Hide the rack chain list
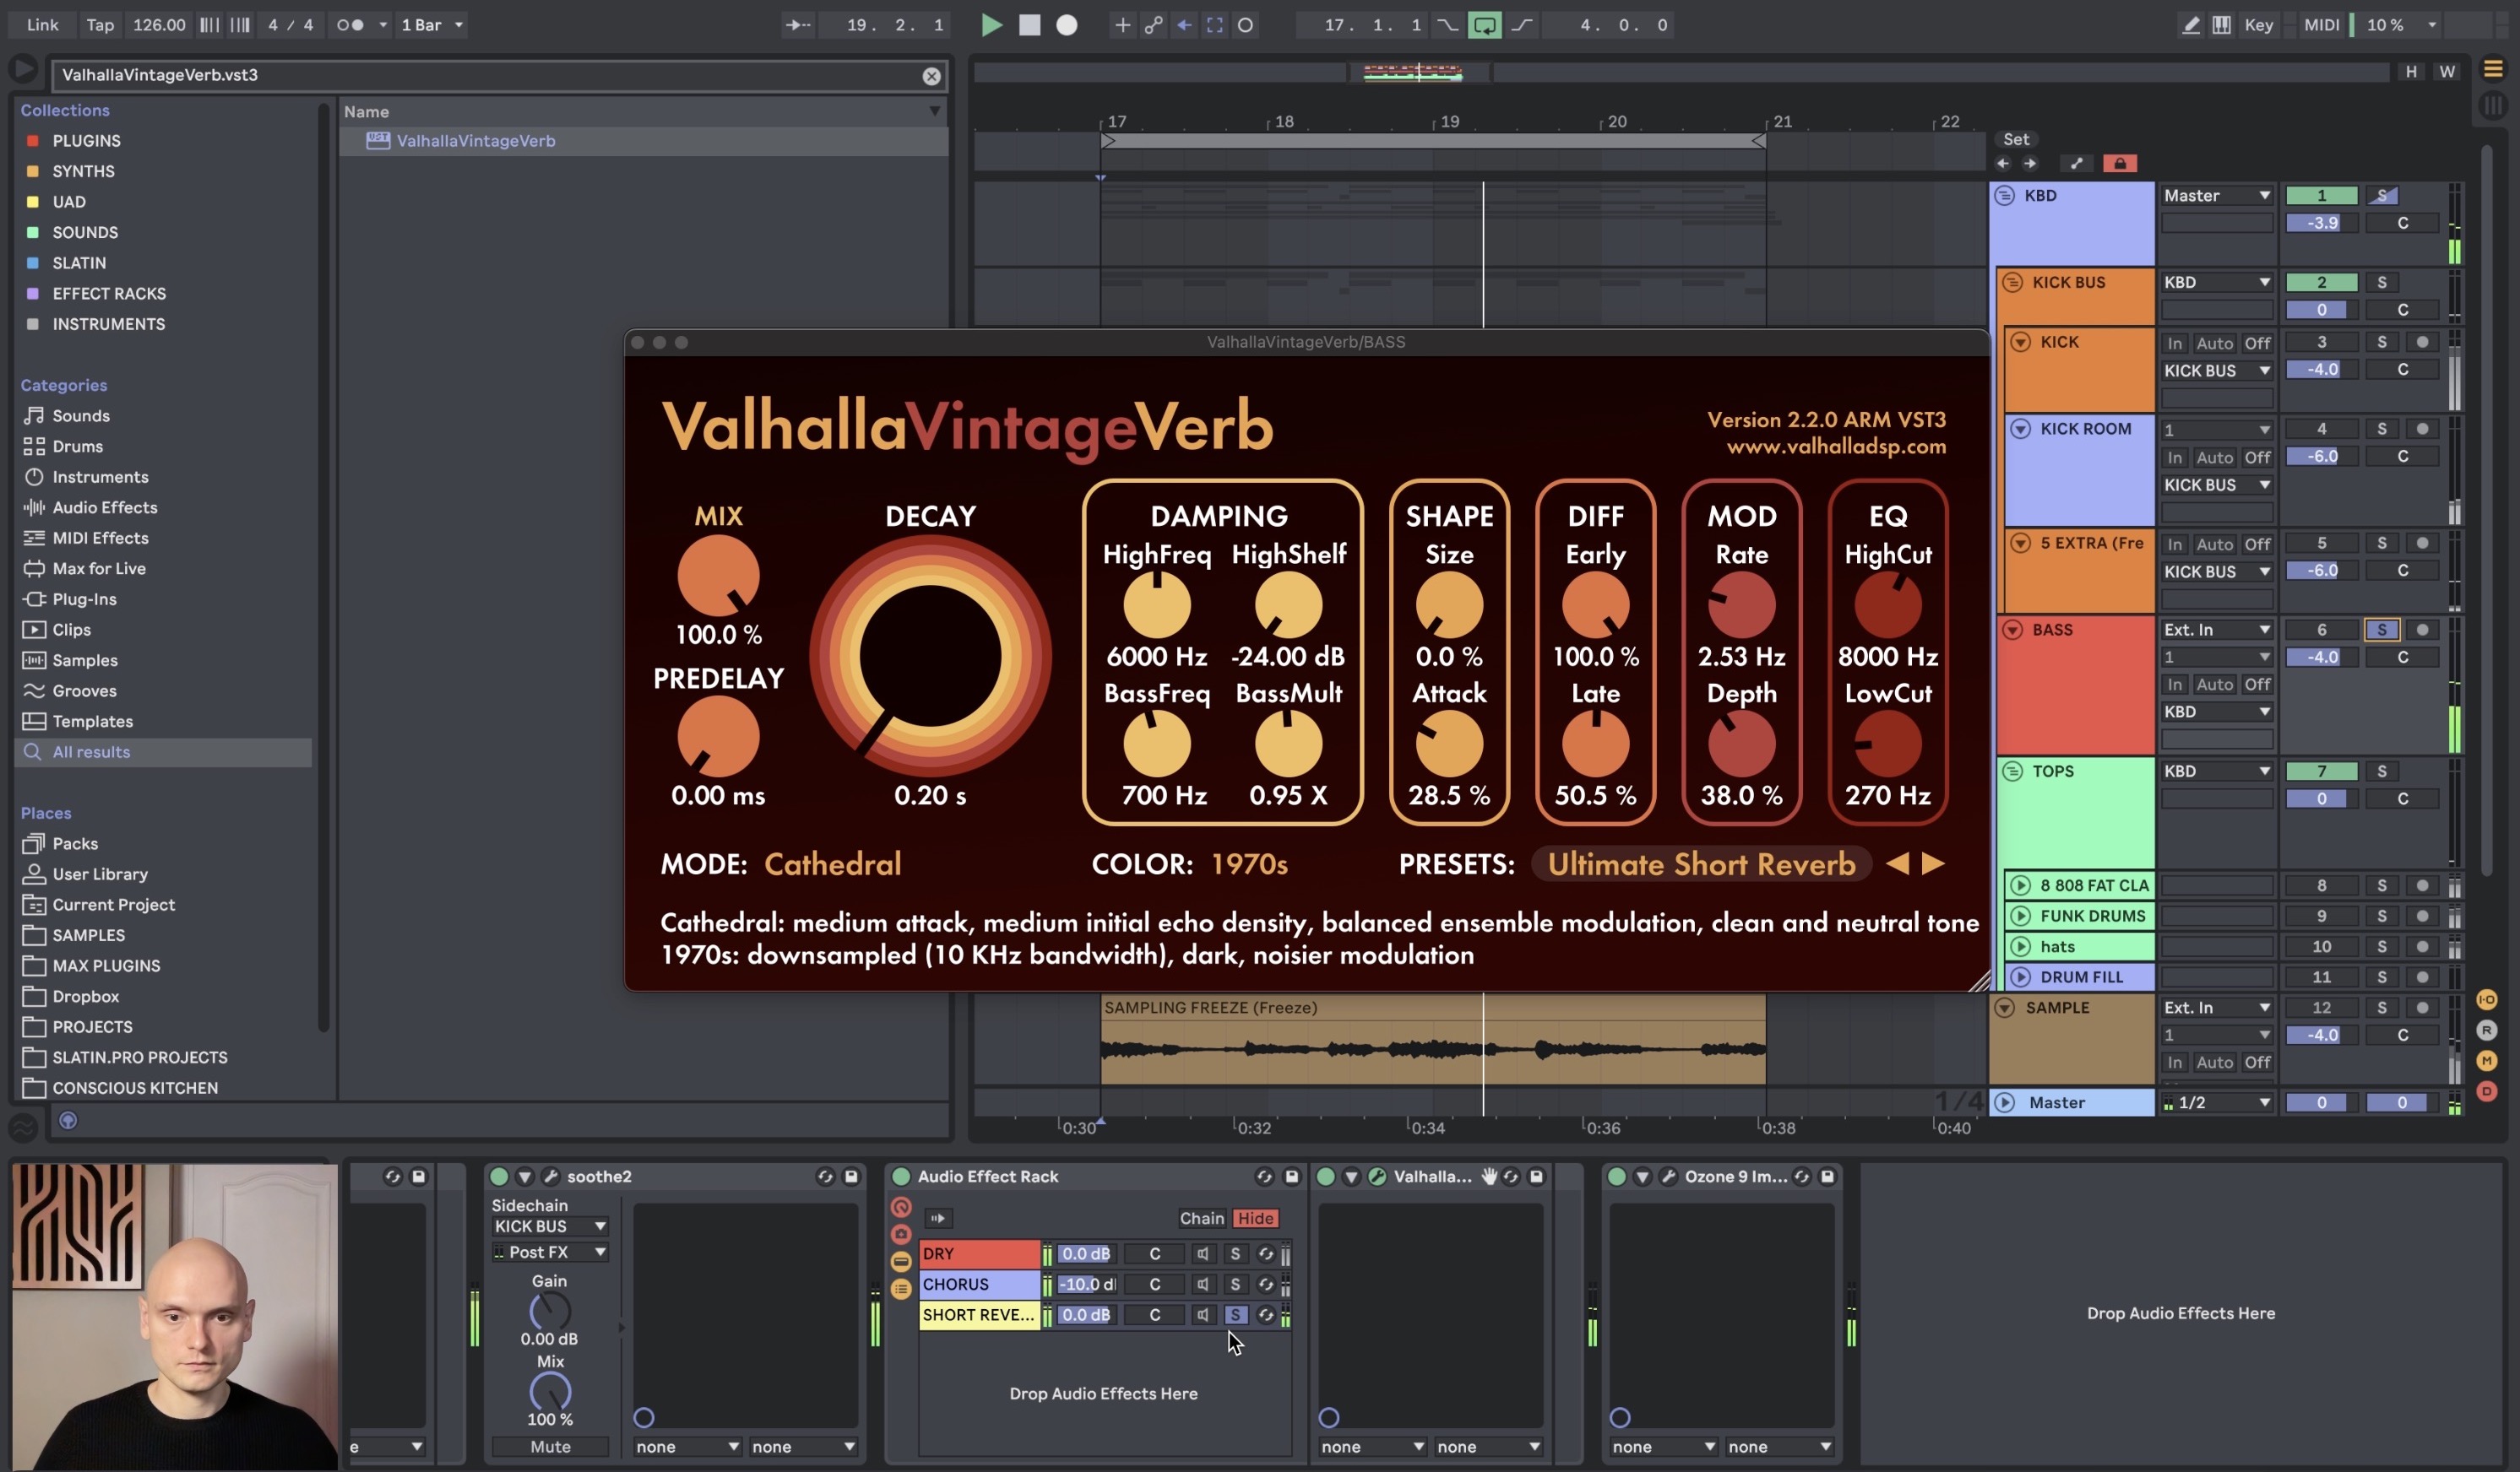 click(x=1254, y=1218)
